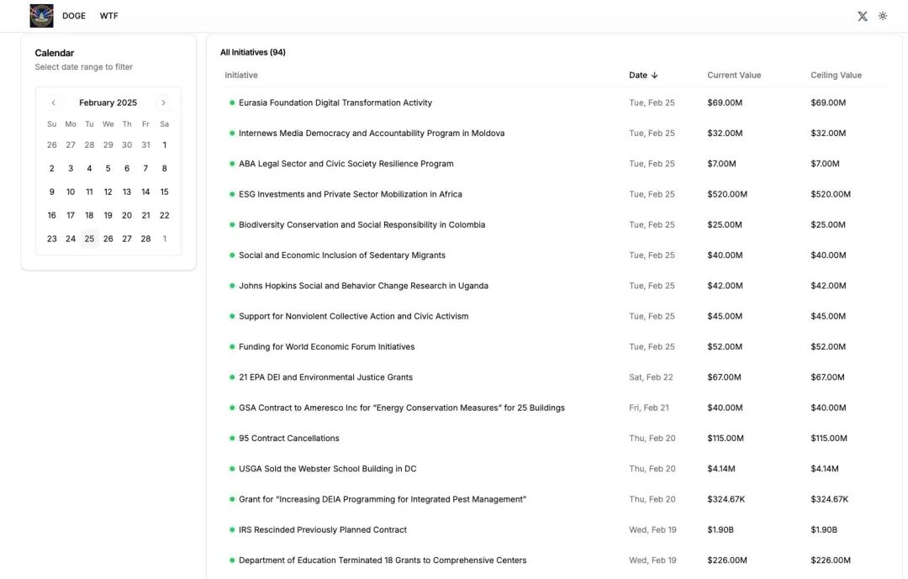Image resolution: width=908 pixels, height=579 pixels.
Task: Go to previous month in calendar
Action: (x=53, y=103)
